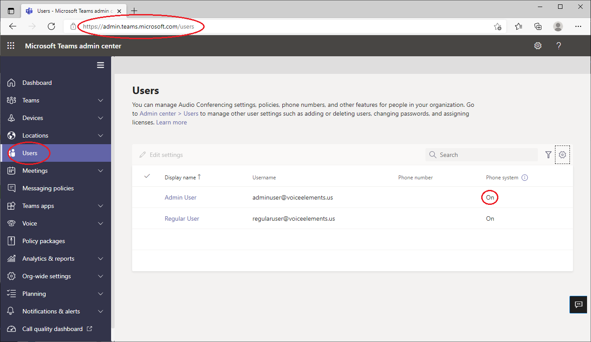Switch to the Users browser tab

tap(73, 11)
